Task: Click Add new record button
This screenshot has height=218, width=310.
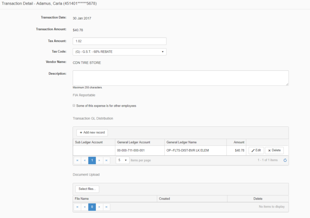Action: 92,133
